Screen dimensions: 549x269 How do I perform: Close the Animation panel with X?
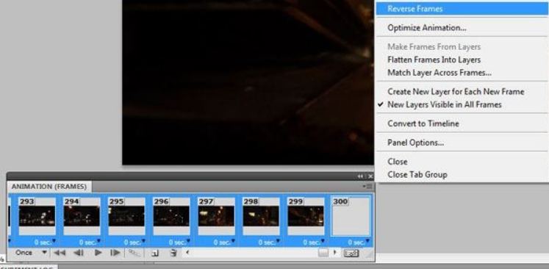(370, 176)
